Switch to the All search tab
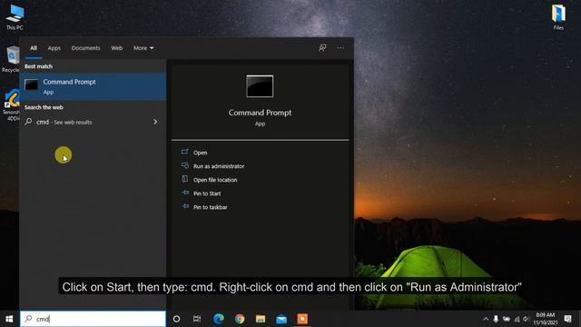This screenshot has height=327, width=581. 34,48
